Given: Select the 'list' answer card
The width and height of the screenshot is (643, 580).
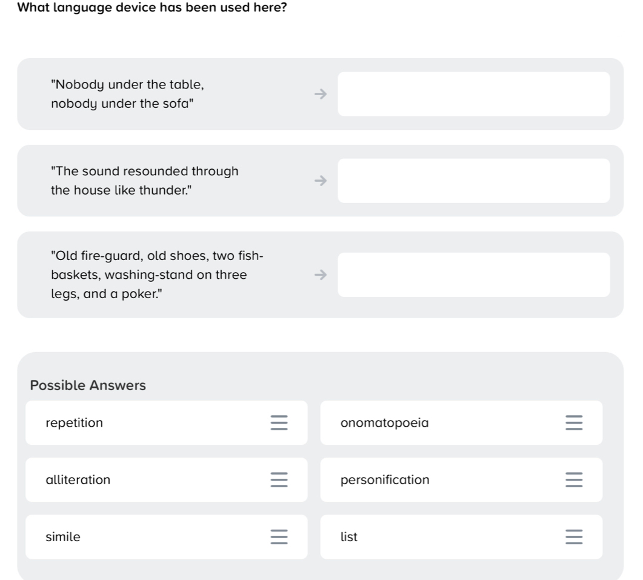Looking at the screenshot, I should pos(461,536).
